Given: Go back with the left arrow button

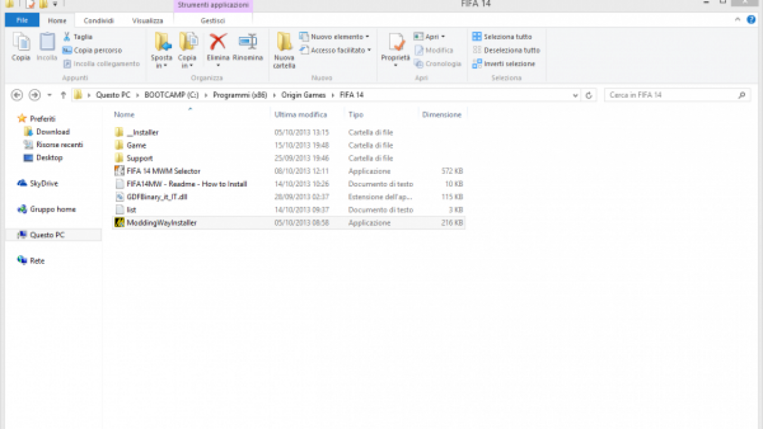Looking at the screenshot, I should (17, 95).
